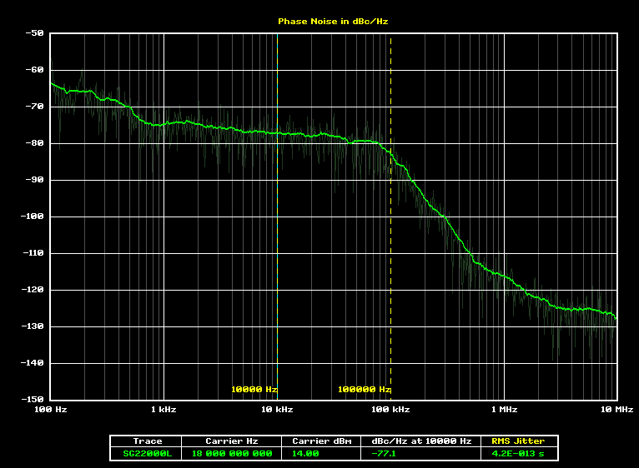Click the 1 MHz x-axis label
The image size is (639, 468).
pos(504,410)
